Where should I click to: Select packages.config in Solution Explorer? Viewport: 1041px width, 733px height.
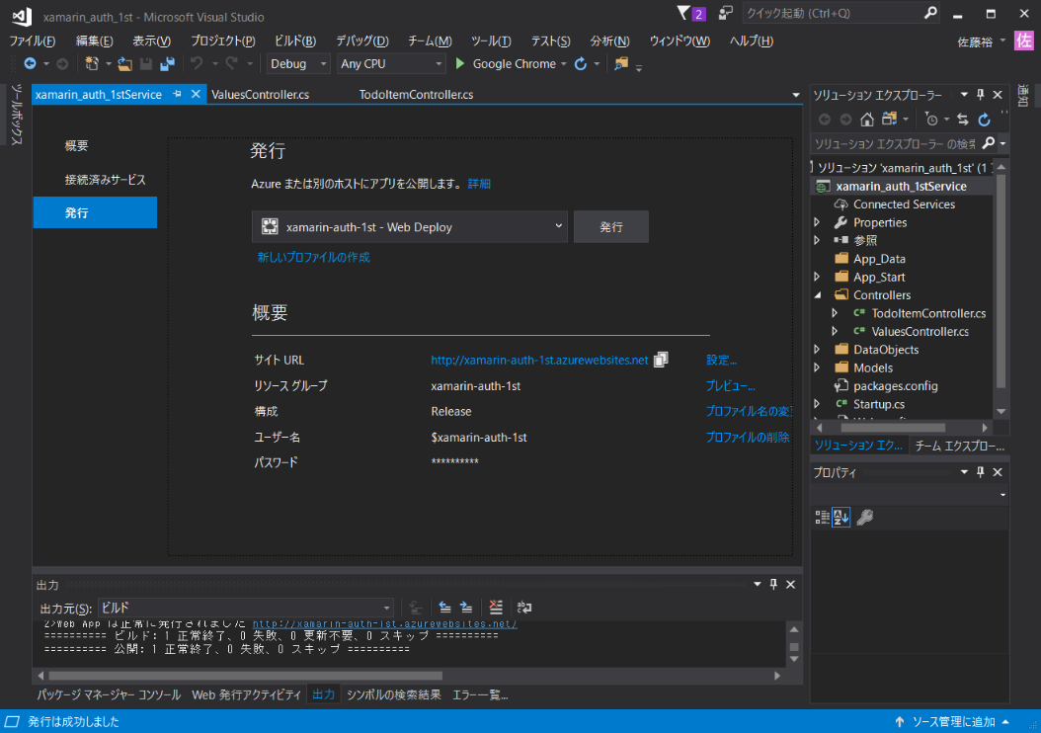(895, 385)
